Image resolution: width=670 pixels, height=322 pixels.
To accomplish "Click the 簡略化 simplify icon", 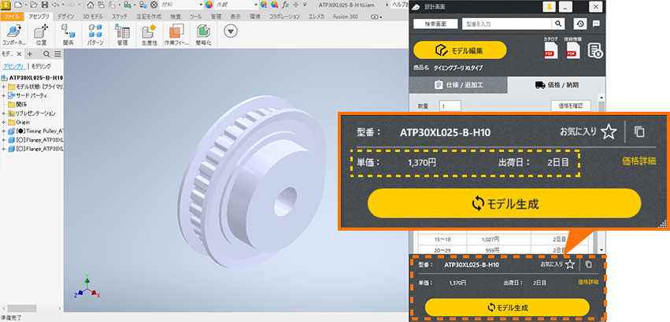I will (203, 32).
